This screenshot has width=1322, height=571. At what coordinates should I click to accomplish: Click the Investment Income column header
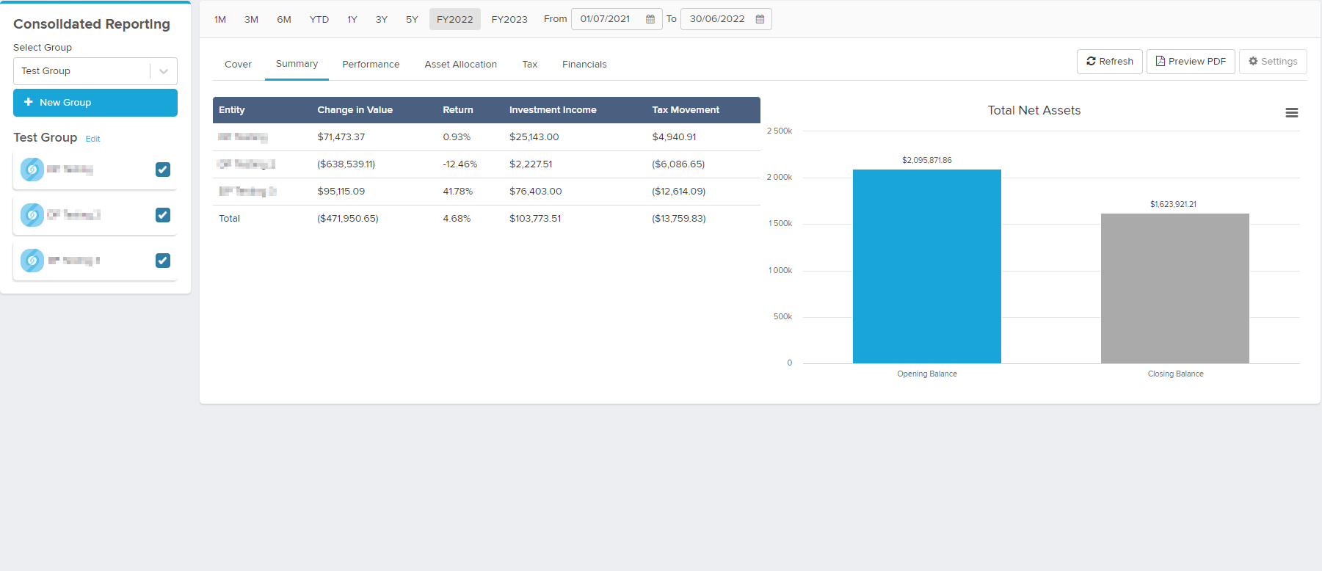(553, 110)
